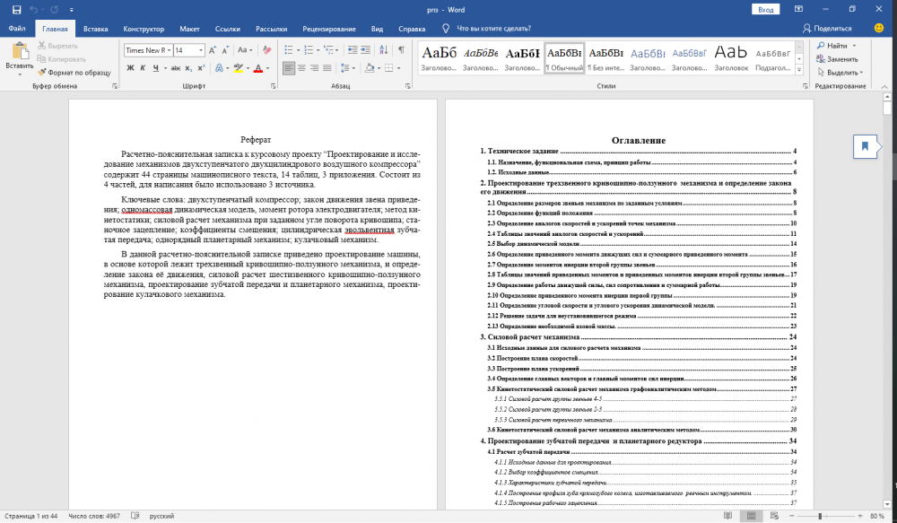The image size is (897, 523).
Task: Switch to the Вставка tab
Action: [x=96, y=29]
